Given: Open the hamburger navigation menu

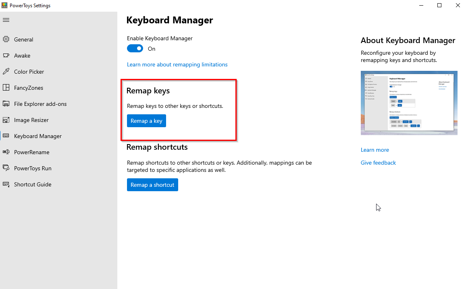Looking at the screenshot, I should point(6,20).
